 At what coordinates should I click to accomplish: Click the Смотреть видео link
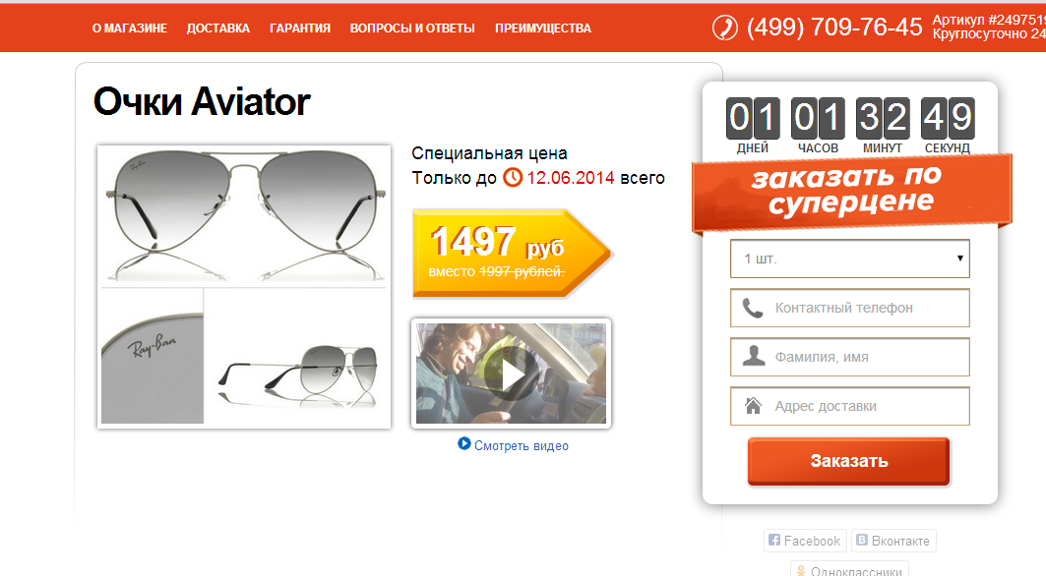pyautogui.click(x=521, y=445)
